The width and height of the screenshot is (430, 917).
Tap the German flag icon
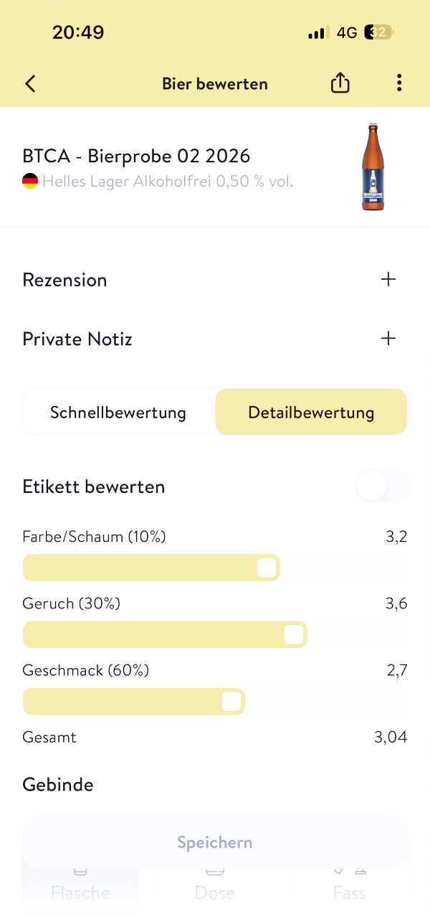pos(30,182)
